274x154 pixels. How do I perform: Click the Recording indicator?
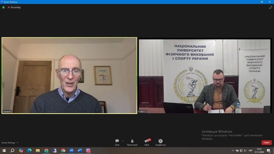[x=14, y=7]
